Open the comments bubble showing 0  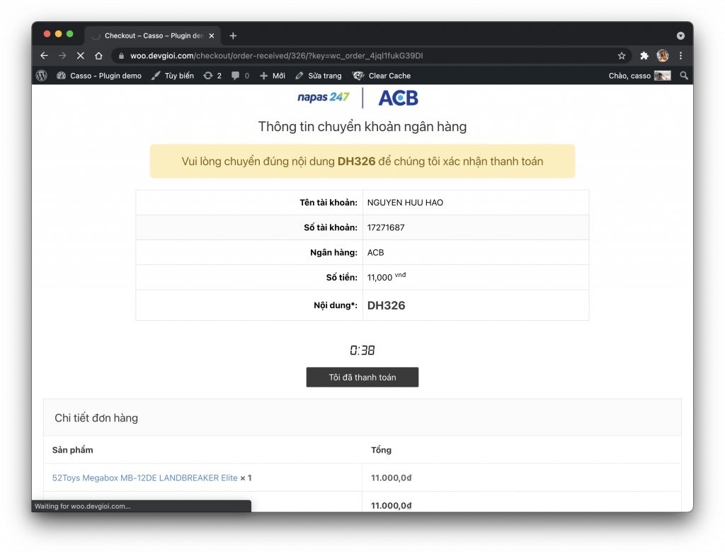pos(241,75)
